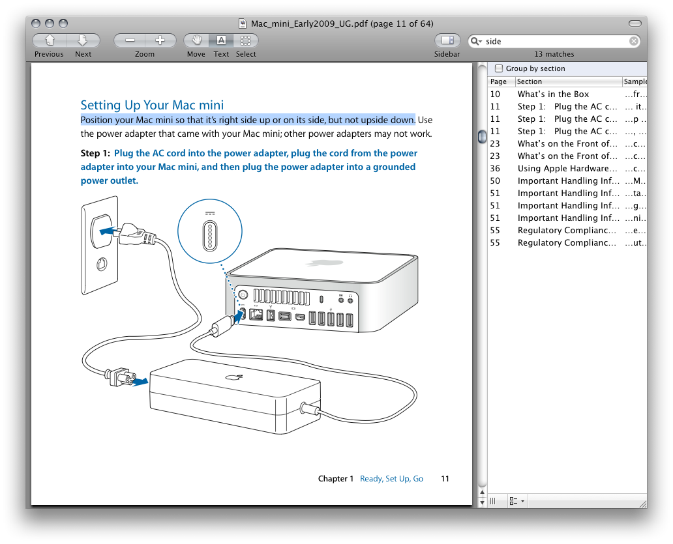
Task: Go to the Previous page
Action: pos(50,40)
